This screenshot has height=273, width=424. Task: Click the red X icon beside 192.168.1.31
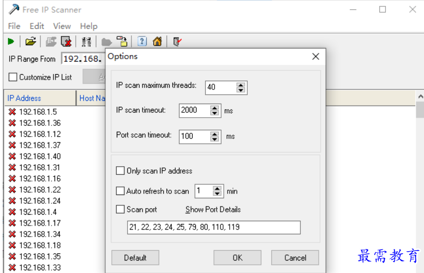coord(12,167)
